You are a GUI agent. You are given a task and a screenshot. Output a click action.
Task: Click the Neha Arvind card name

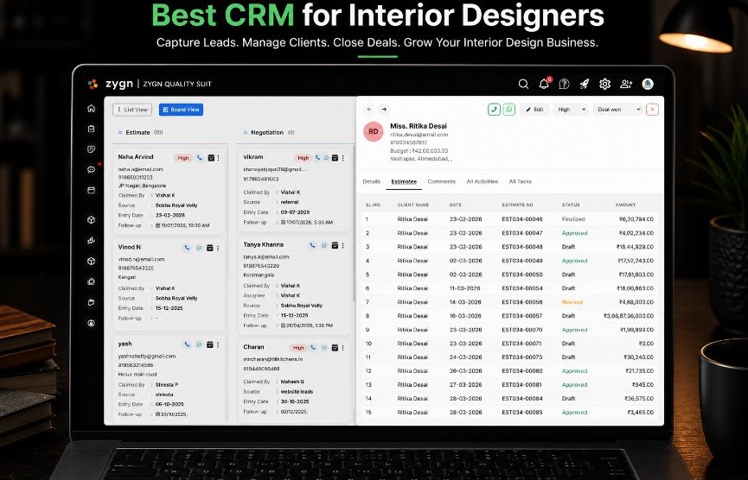click(x=136, y=157)
